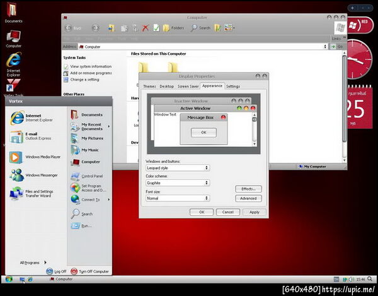Click the preview window scrollbar

click(255, 129)
